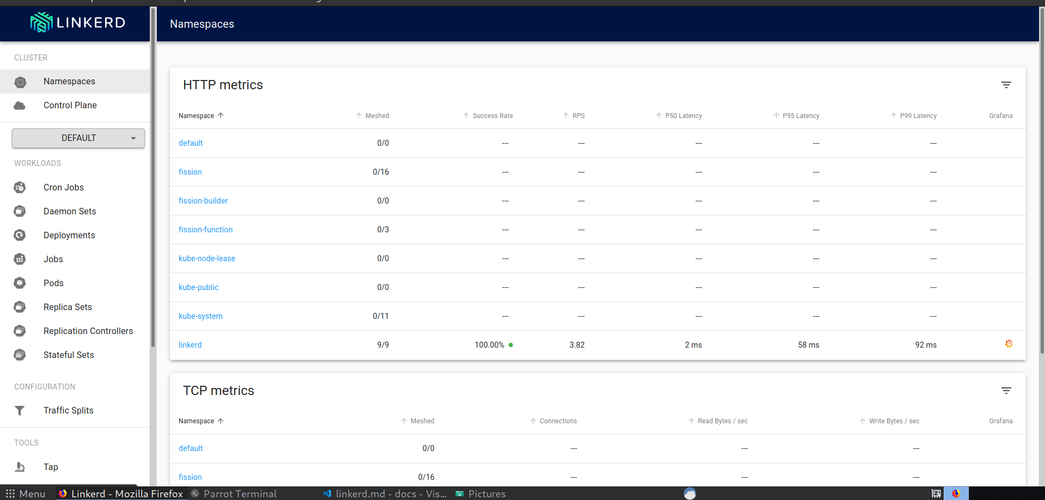Open the Control Plane cloud icon
Viewport: 1045px width, 500px height.
20,105
